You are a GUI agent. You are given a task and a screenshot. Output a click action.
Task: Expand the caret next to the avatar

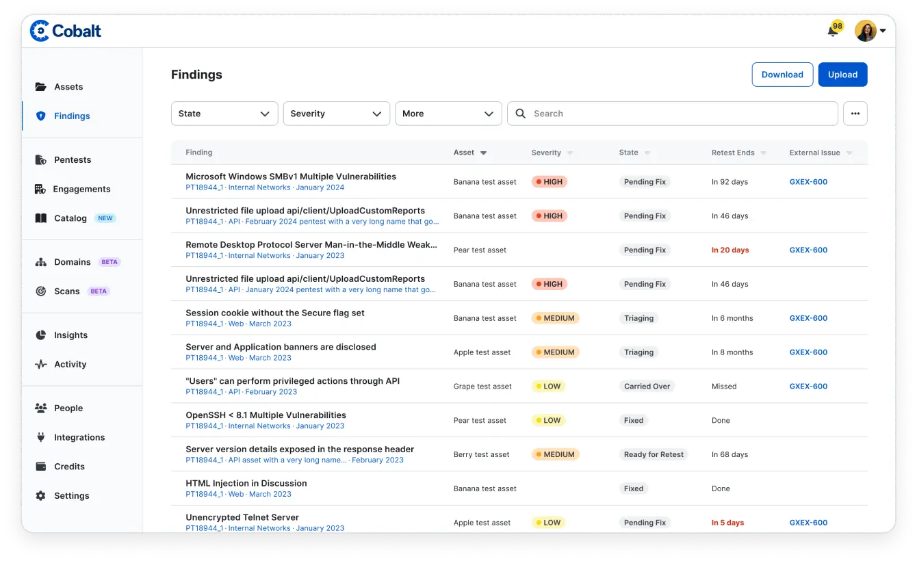pyautogui.click(x=883, y=31)
